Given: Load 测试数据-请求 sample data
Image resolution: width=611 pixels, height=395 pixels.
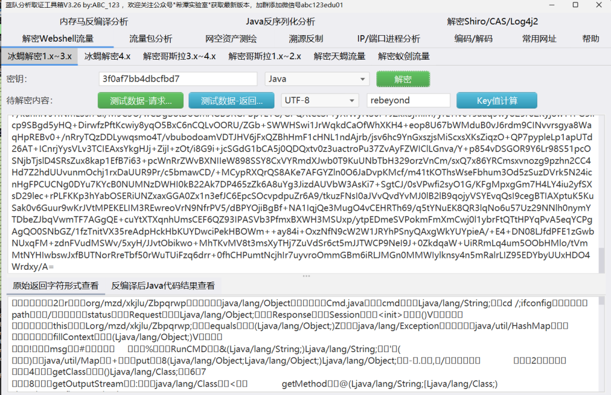Looking at the screenshot, I should (x=140, y=100).
